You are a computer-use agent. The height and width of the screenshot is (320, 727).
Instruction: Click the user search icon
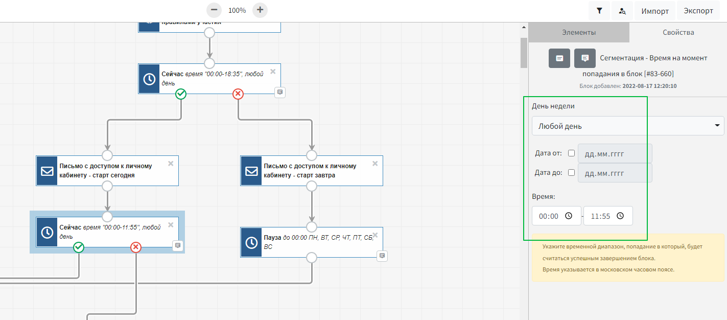point(622,11)
